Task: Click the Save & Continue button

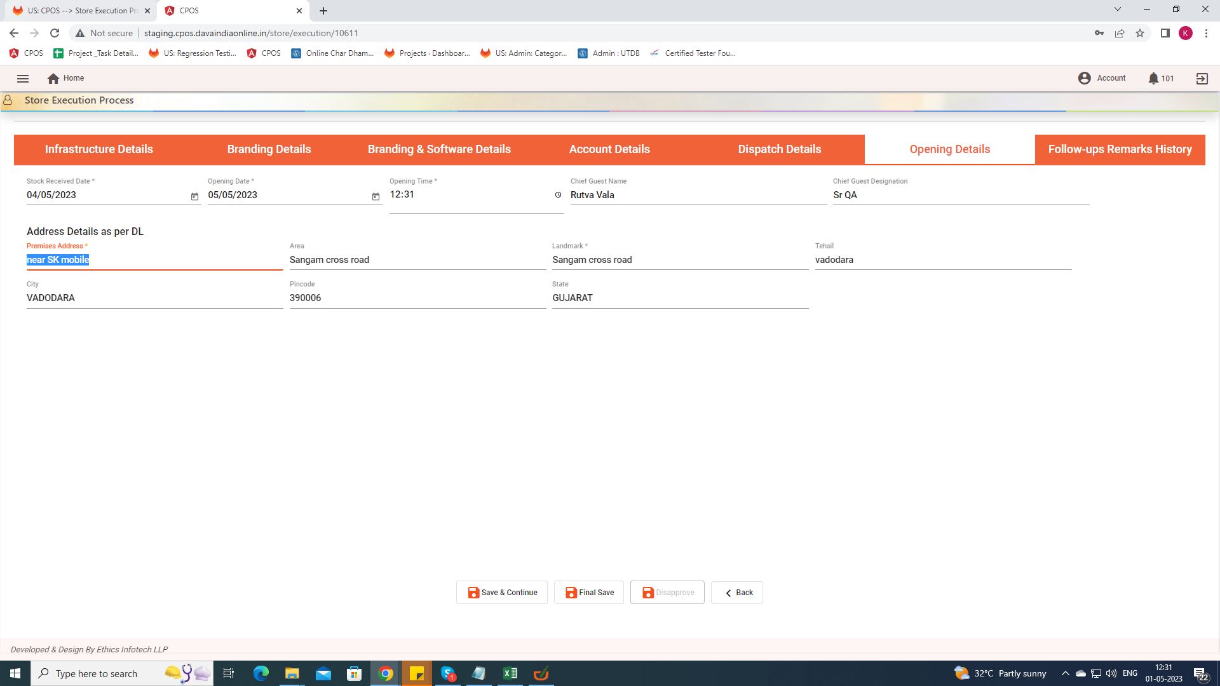Action: pyautogui.click(x=501, y=593)
